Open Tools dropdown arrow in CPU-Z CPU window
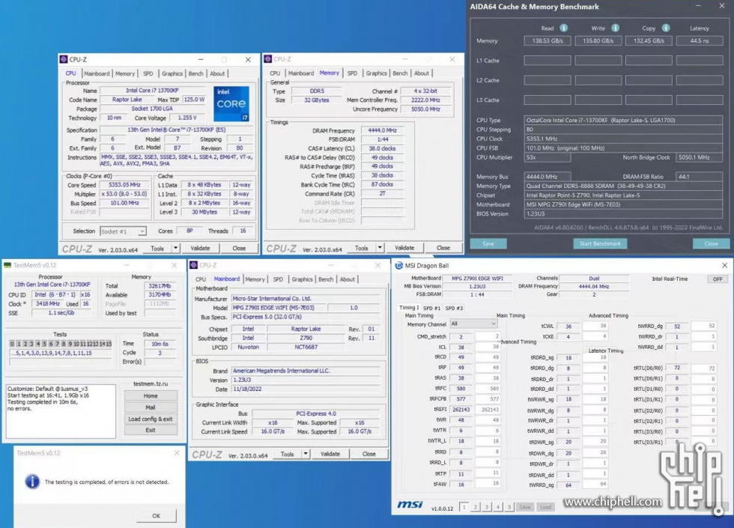The height and width of the screenshot is (528, 734). pos(175,248)
